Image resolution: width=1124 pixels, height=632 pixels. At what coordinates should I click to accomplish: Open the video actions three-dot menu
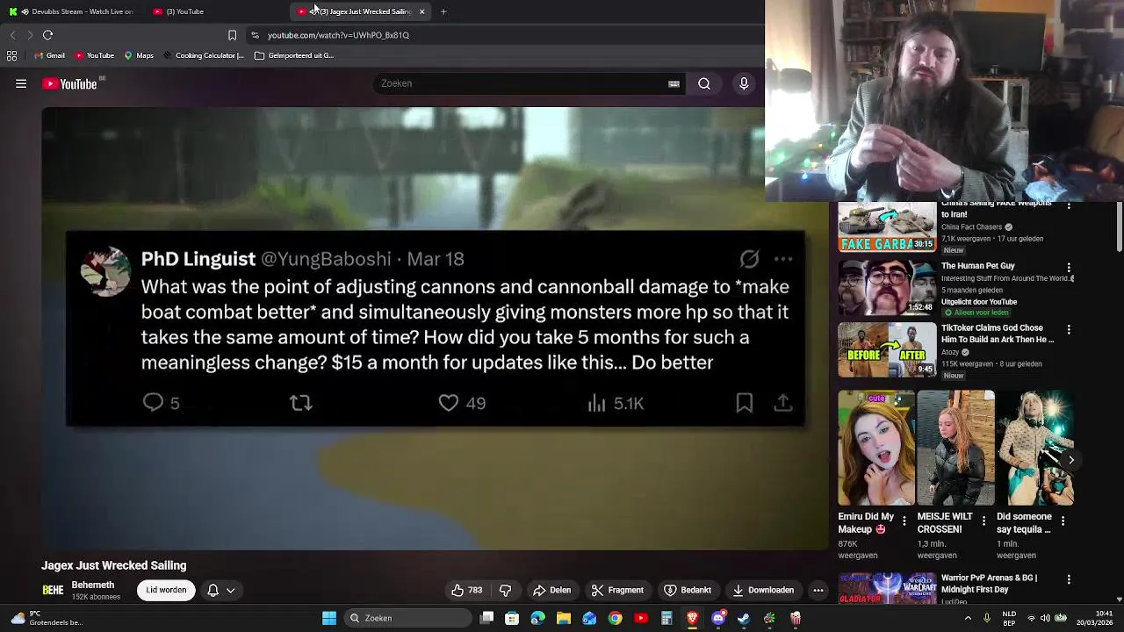818,590
